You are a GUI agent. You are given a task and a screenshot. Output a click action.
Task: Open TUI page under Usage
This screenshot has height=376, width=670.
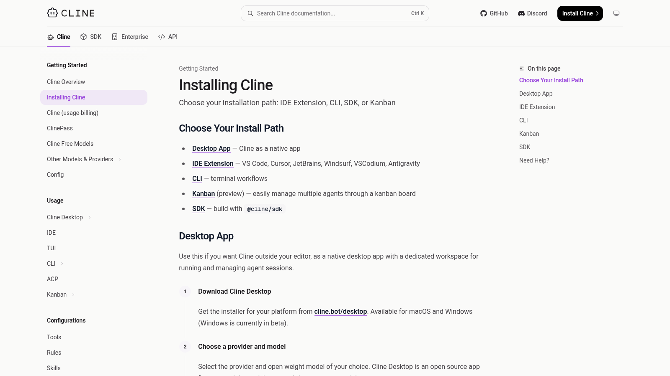click(x=94, y=248)
